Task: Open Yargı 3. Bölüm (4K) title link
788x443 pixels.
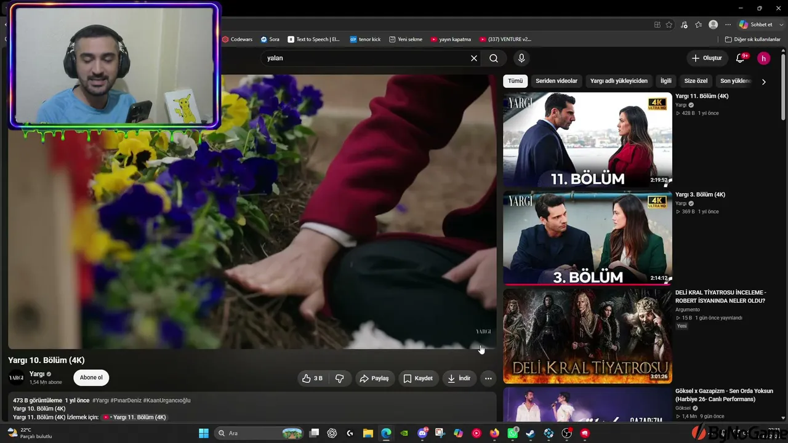Action: pos(700,195)
